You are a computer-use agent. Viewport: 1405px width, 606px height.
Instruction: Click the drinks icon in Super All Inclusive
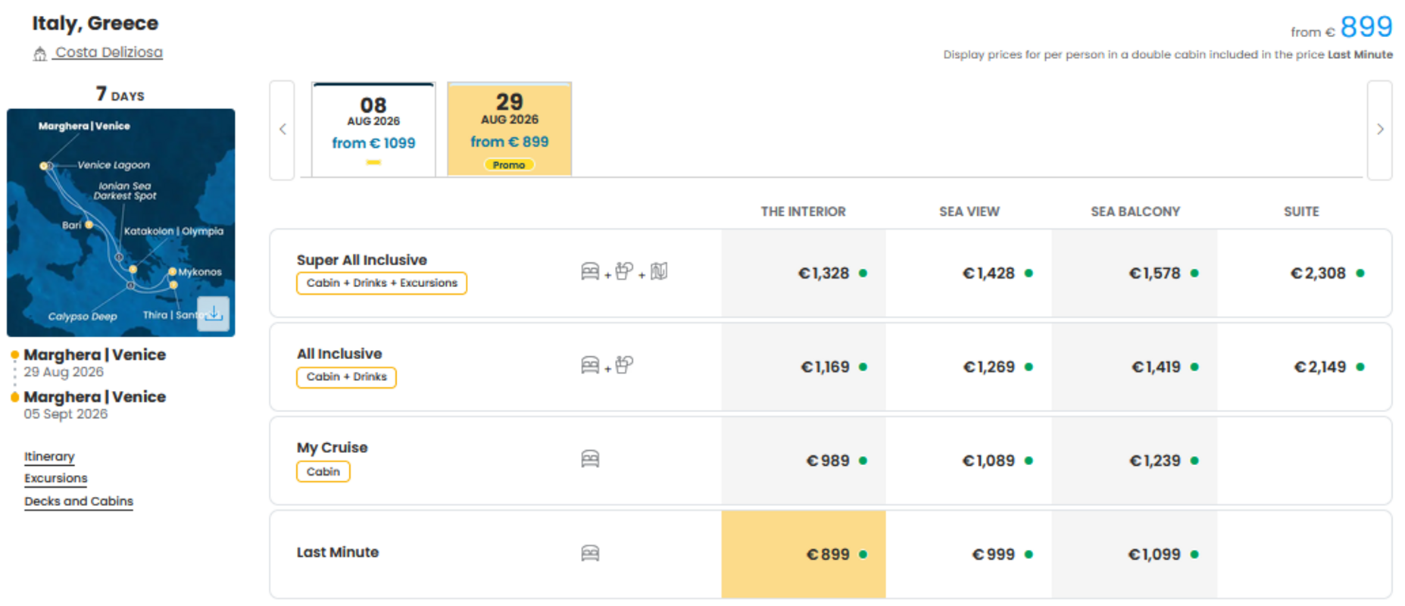coord(624,271)
